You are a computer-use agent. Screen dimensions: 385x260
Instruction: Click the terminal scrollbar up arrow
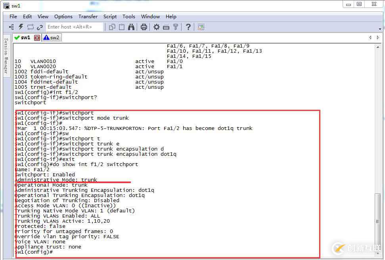click(x=377, y=47)
